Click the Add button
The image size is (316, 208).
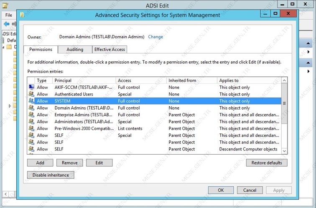pyautogui.click(x=40, y=163)
